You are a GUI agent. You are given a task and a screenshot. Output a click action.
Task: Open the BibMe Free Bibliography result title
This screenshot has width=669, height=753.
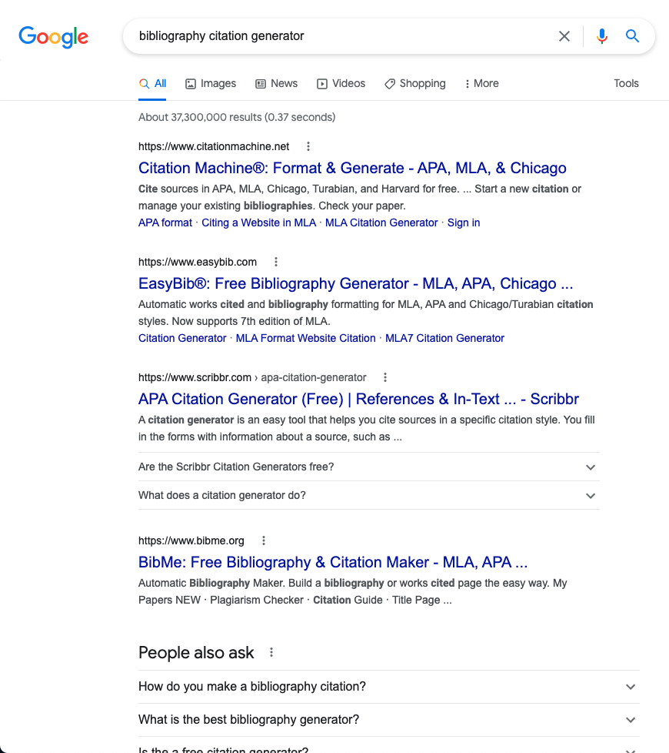click(333, 562)
